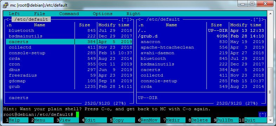Click 4Edit function key button
Screen dimensions: 276x126
[94, 120]
